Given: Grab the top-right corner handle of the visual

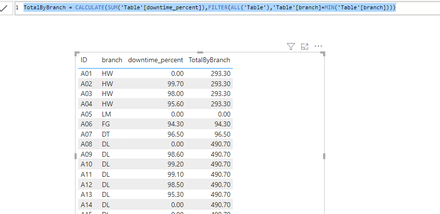Looking at the screenshot, I should click(x=323, y=54).
